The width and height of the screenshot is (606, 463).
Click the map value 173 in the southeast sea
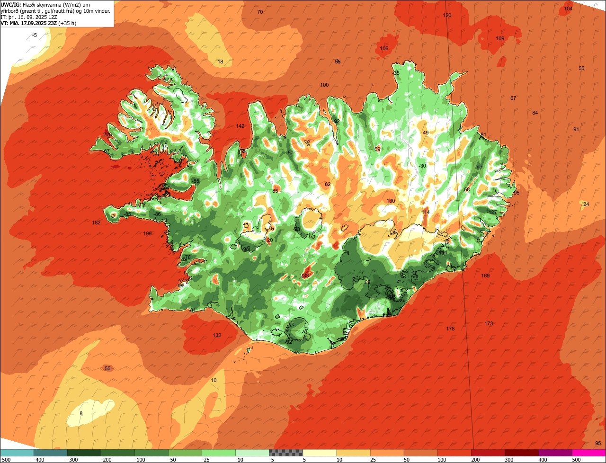pos(489,323)
